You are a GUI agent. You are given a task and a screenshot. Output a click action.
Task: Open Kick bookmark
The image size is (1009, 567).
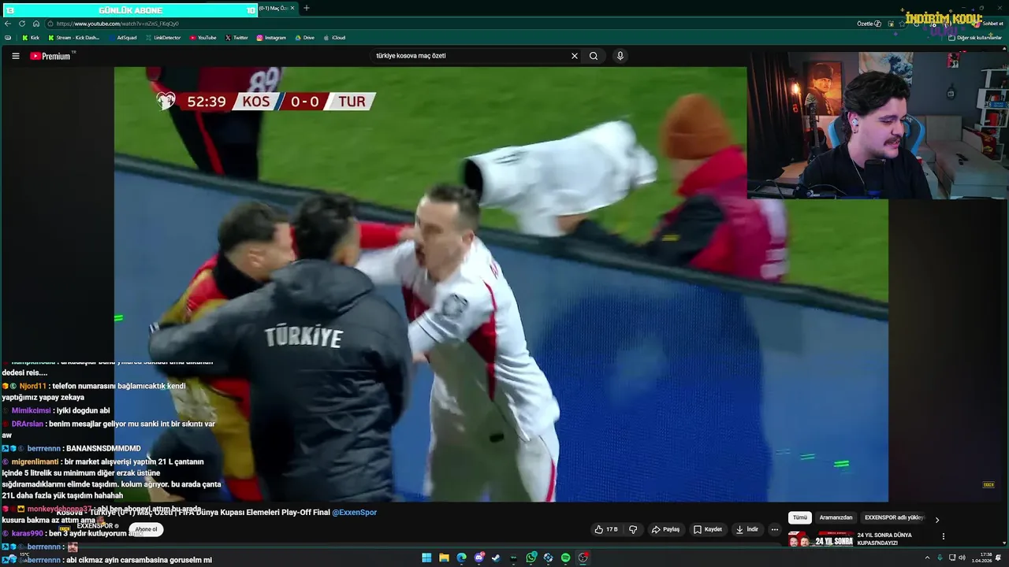31,38
